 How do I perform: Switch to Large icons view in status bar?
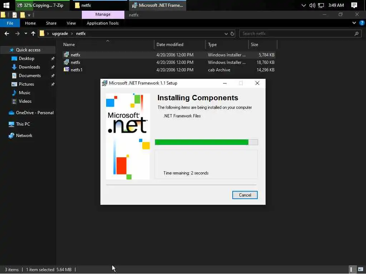click(361, 270)
